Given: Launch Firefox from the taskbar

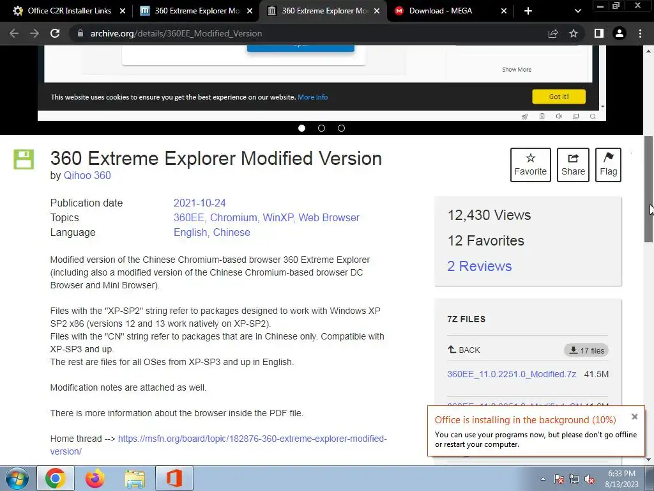Looking at the screenshot, I should click(x=95, y=478).
